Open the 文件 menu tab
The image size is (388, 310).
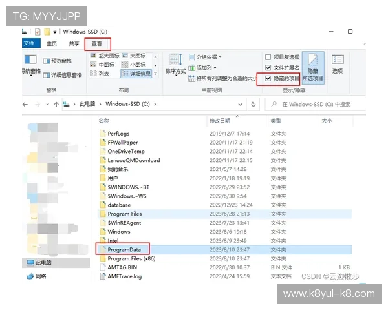[29, 43]
